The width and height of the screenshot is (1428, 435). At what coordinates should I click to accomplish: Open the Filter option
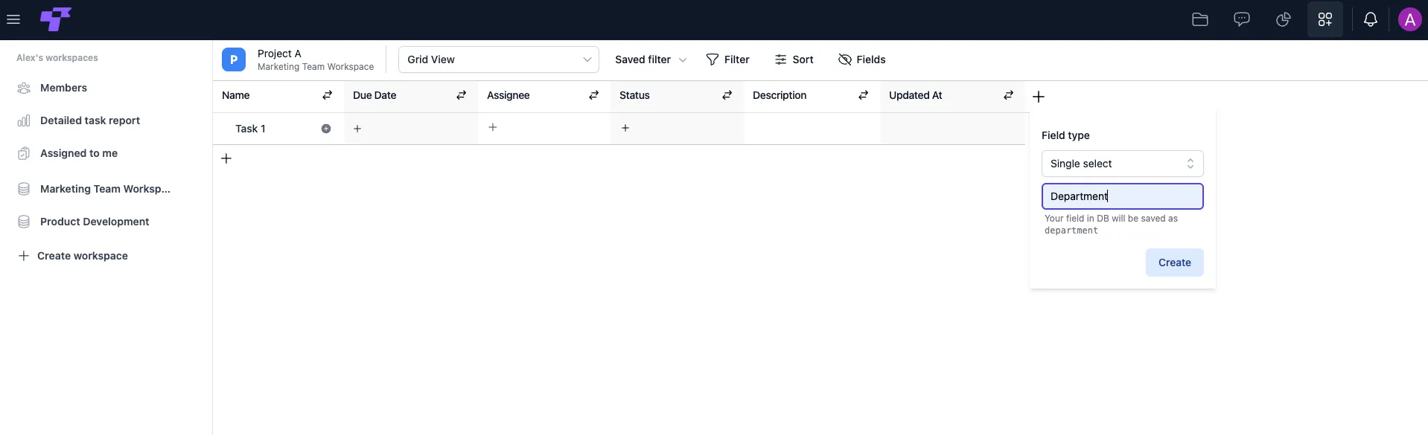point(727,59)
